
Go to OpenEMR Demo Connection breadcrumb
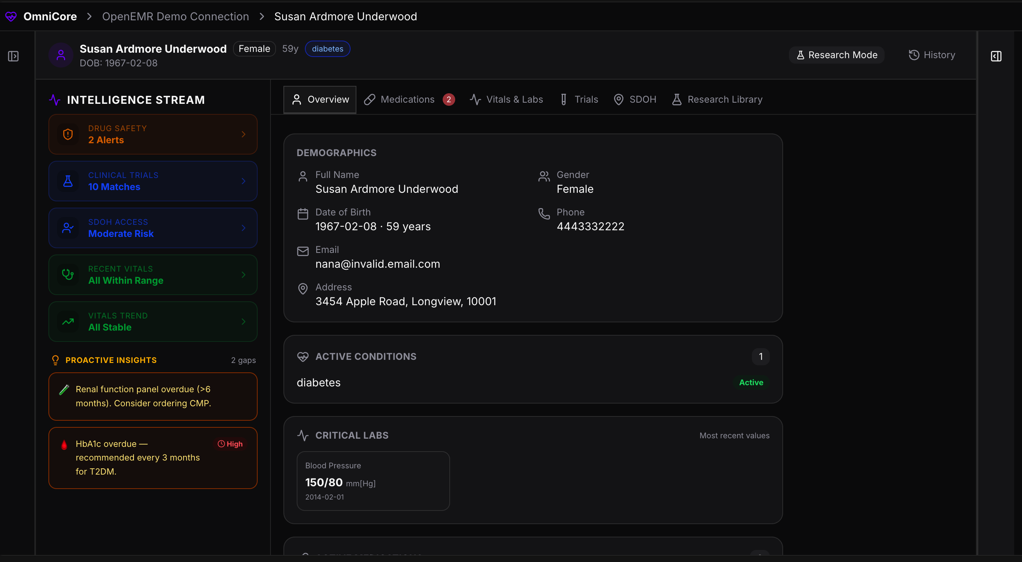click(x=175, y=16)
